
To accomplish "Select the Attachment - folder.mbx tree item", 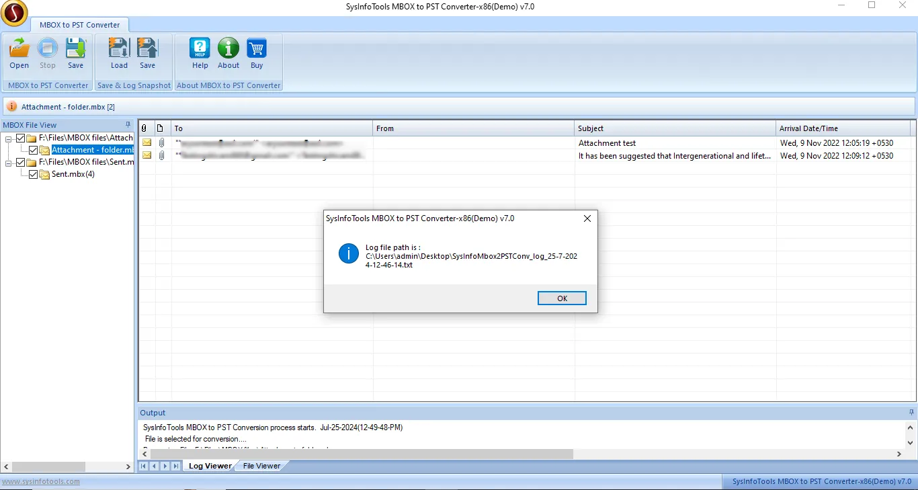I will pyautogui.click(x=93, y=150).
